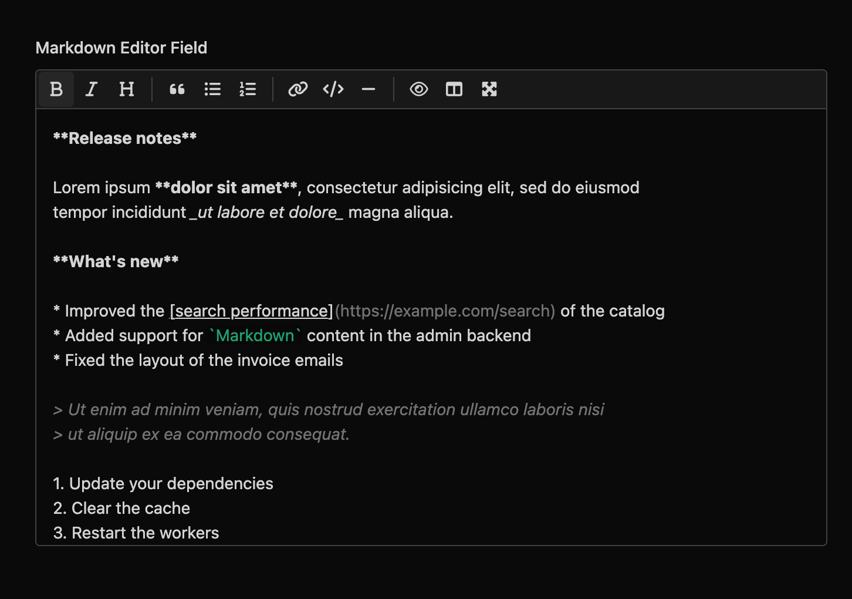Image resolution: width=852 pixels, height=599 pixels.
Task: Click the **Release notes** heading line
Action: [125, 139]
